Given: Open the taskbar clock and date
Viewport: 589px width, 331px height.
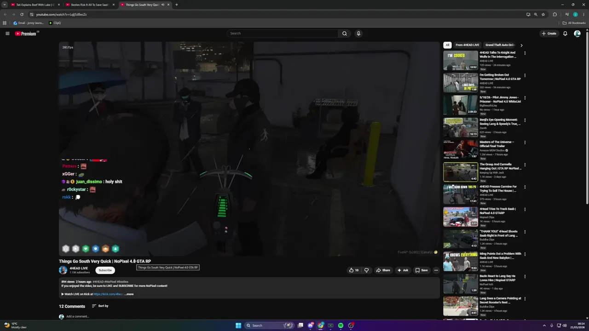Looking at the screenshot, I should pyautogui.click(x=577, y=325).
